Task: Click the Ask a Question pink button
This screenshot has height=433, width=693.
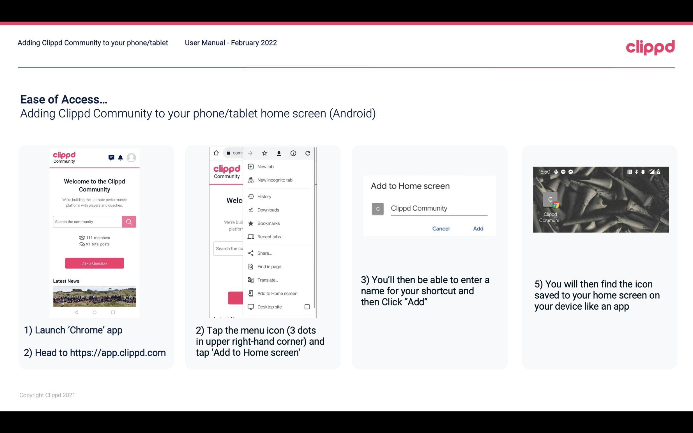Action: (x=94, y=263)
